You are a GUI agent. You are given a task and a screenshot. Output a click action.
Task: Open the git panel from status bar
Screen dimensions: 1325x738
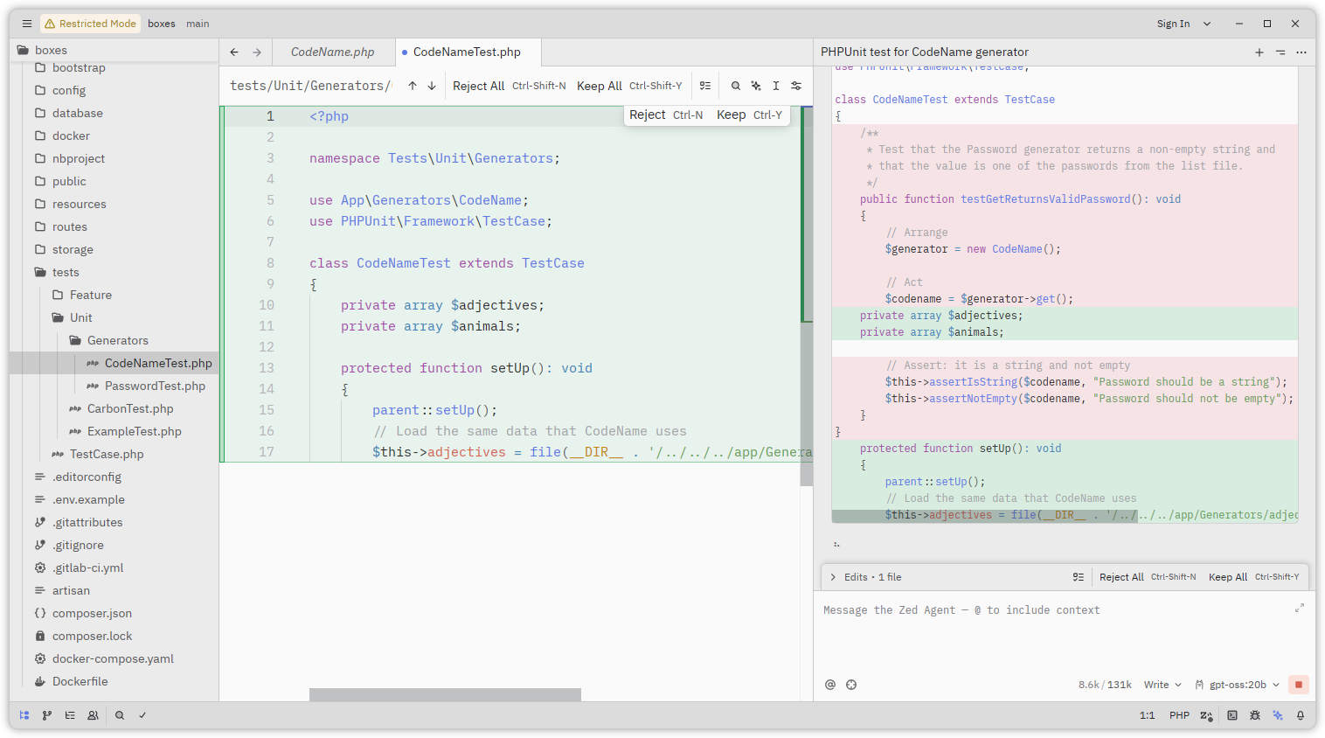pyautogui.click(x=47, y=715)
